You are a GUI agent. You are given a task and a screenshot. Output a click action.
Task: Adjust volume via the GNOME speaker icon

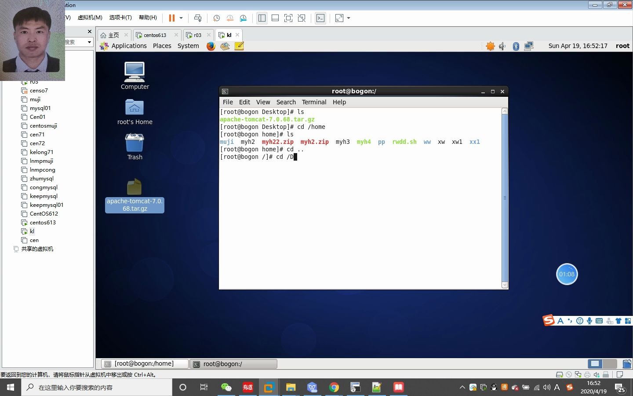pos(502,46)
